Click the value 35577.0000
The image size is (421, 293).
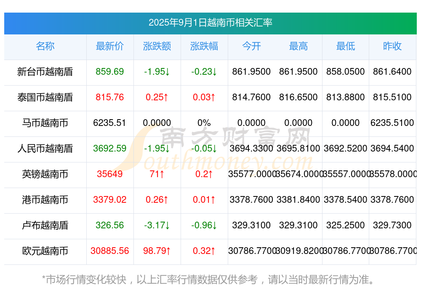252,174
